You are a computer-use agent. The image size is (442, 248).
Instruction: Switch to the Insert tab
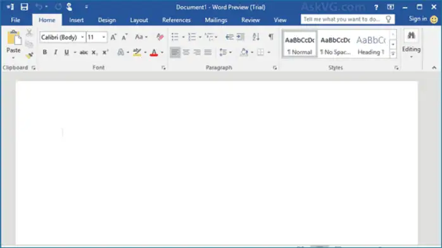click(x=77, y=20)
